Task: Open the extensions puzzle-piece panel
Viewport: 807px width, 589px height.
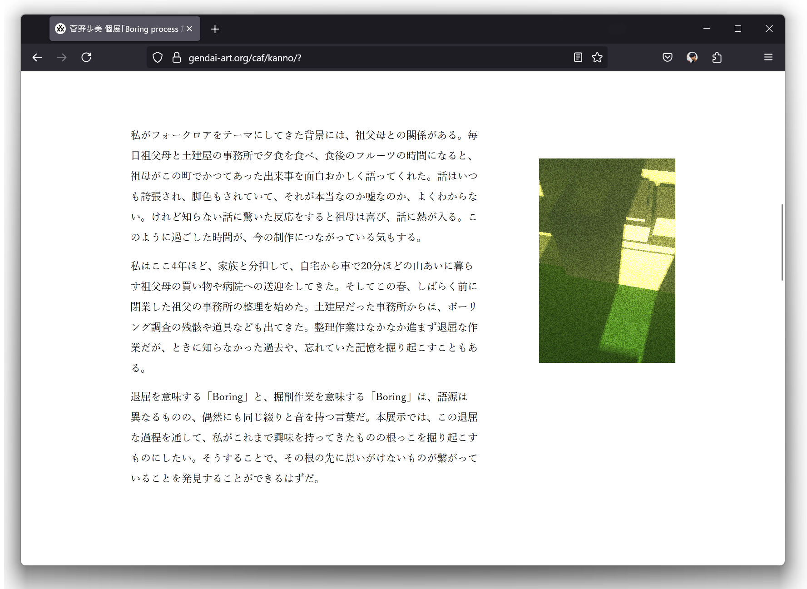Action: [x=717, y=57]
